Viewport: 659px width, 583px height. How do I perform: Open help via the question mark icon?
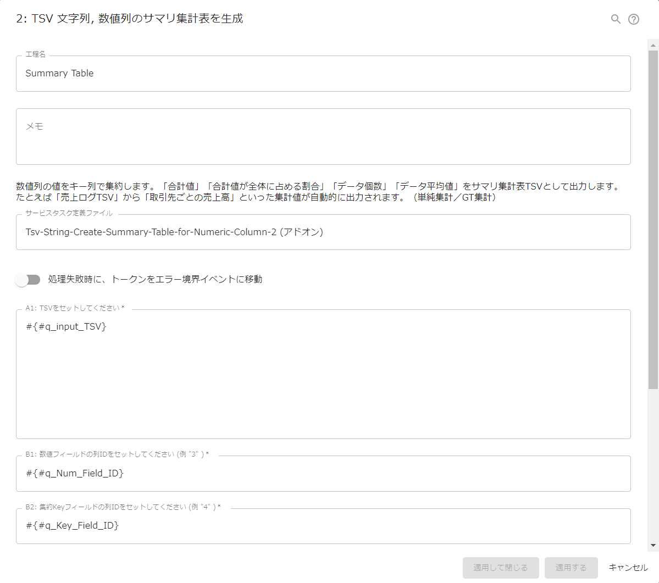tap(634, 19)
